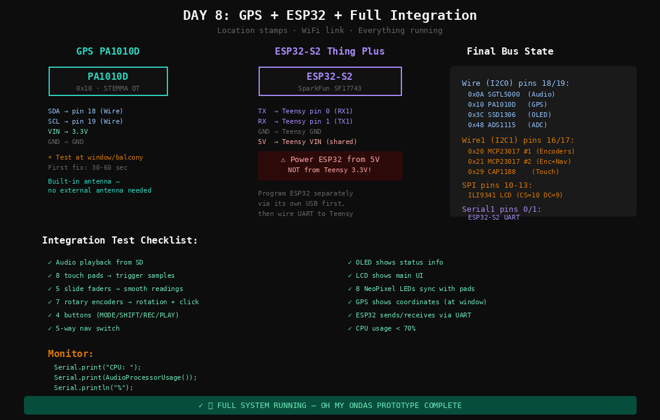Click the 'SPI pins 10-13:' label
Viewport: 660px width, 420px height.
click(497, 185)
